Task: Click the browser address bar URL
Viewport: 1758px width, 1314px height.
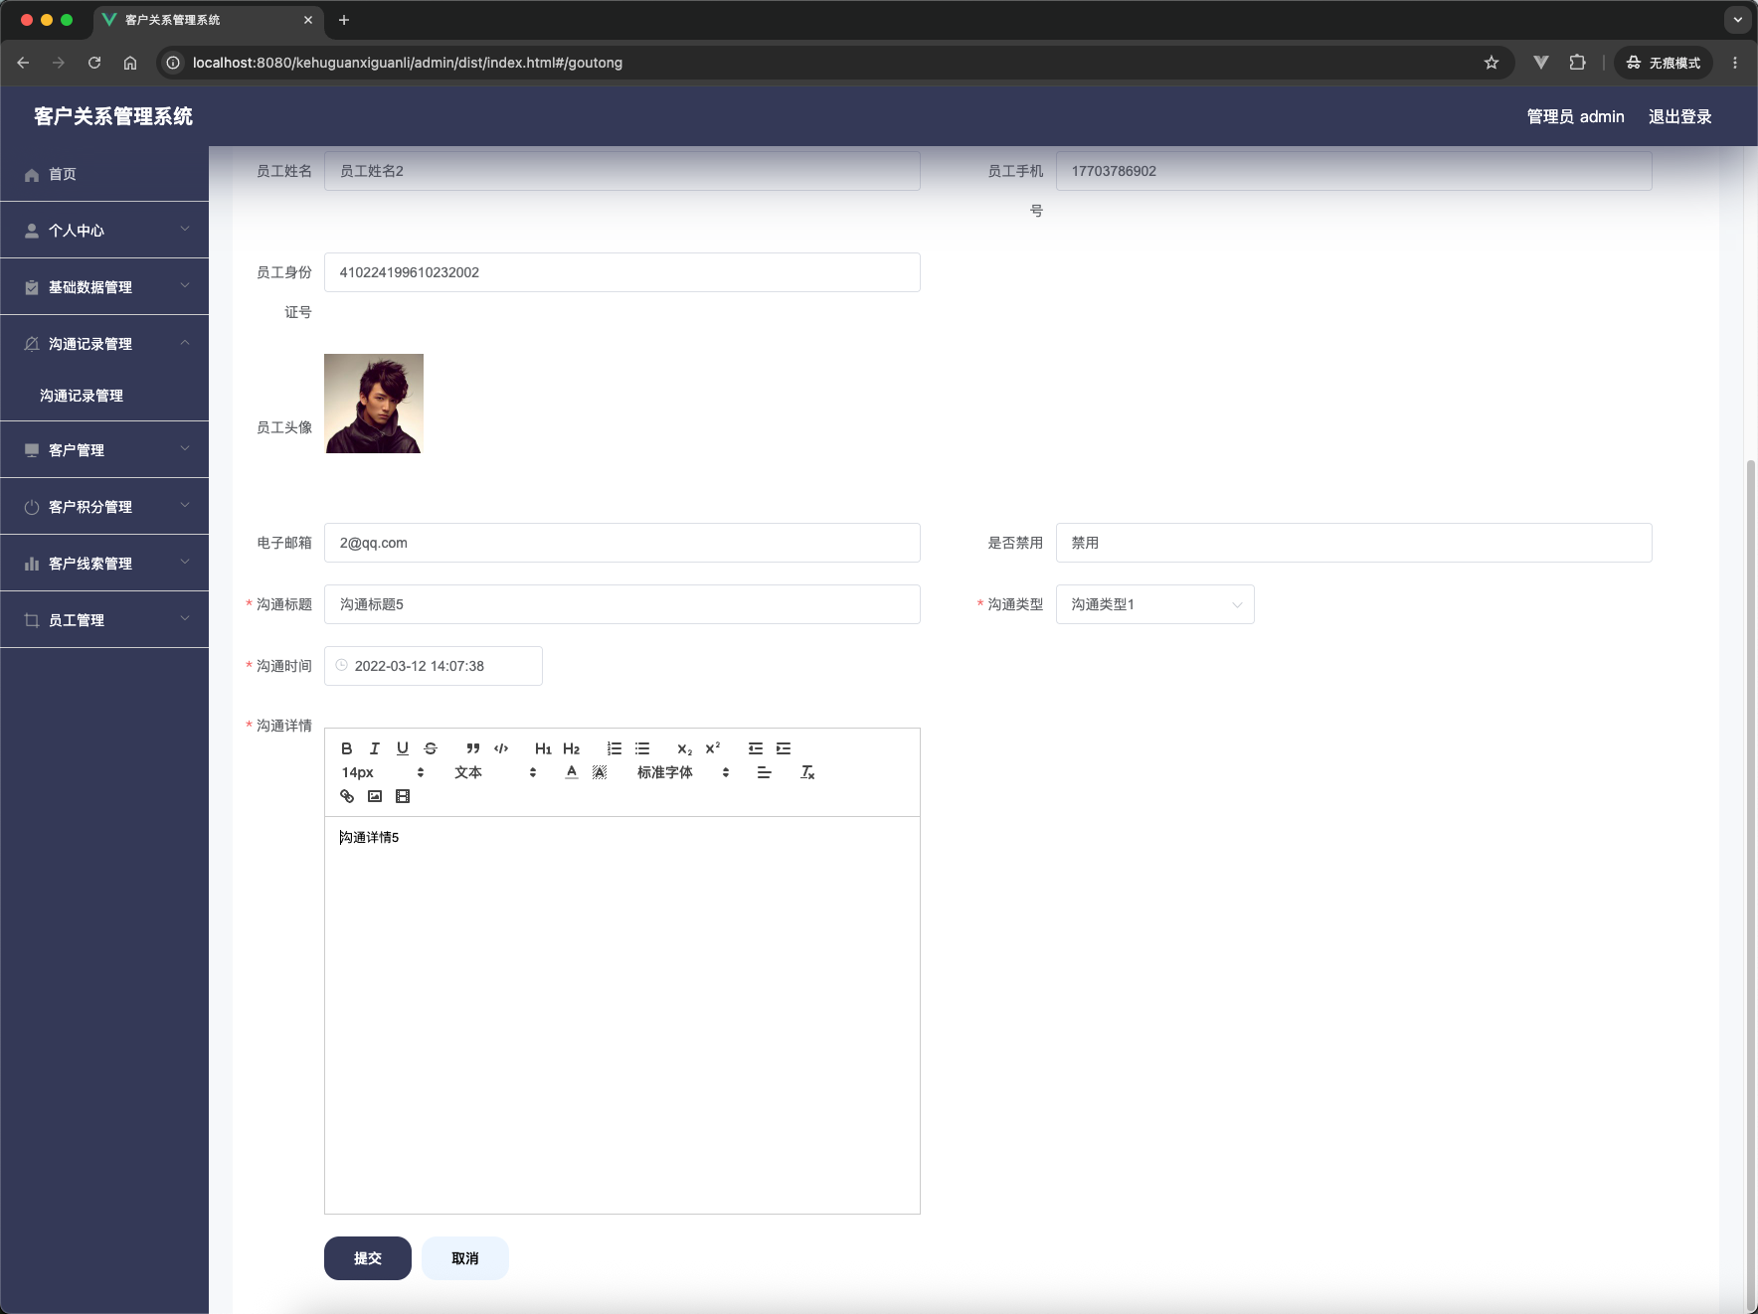Action: [x=408, y=63]
